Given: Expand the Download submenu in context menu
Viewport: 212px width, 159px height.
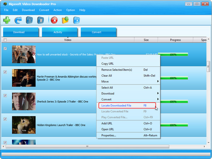Looking at the screenshot, I should coord(128,93).
